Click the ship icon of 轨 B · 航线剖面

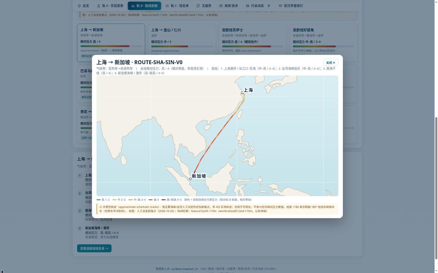coord(133,6)
